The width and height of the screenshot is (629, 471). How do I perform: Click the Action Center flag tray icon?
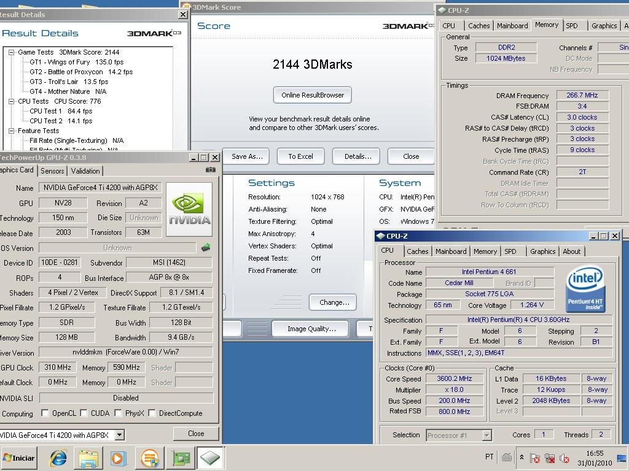(535, 458)
